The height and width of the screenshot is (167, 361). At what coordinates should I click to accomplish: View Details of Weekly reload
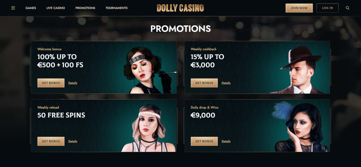coord(73,141)
